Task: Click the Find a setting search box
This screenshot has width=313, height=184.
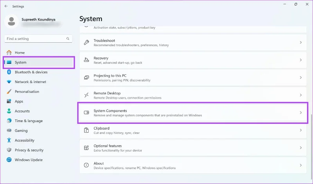Action: point(38,38)
